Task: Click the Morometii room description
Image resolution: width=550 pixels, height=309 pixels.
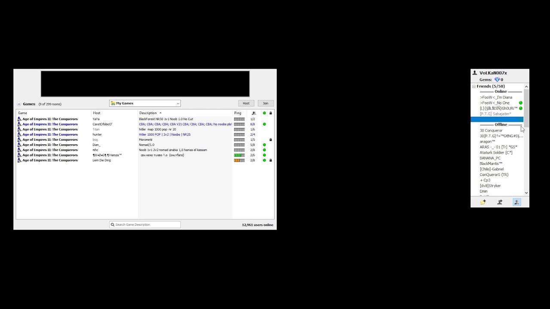Action: tap(146, 139)
